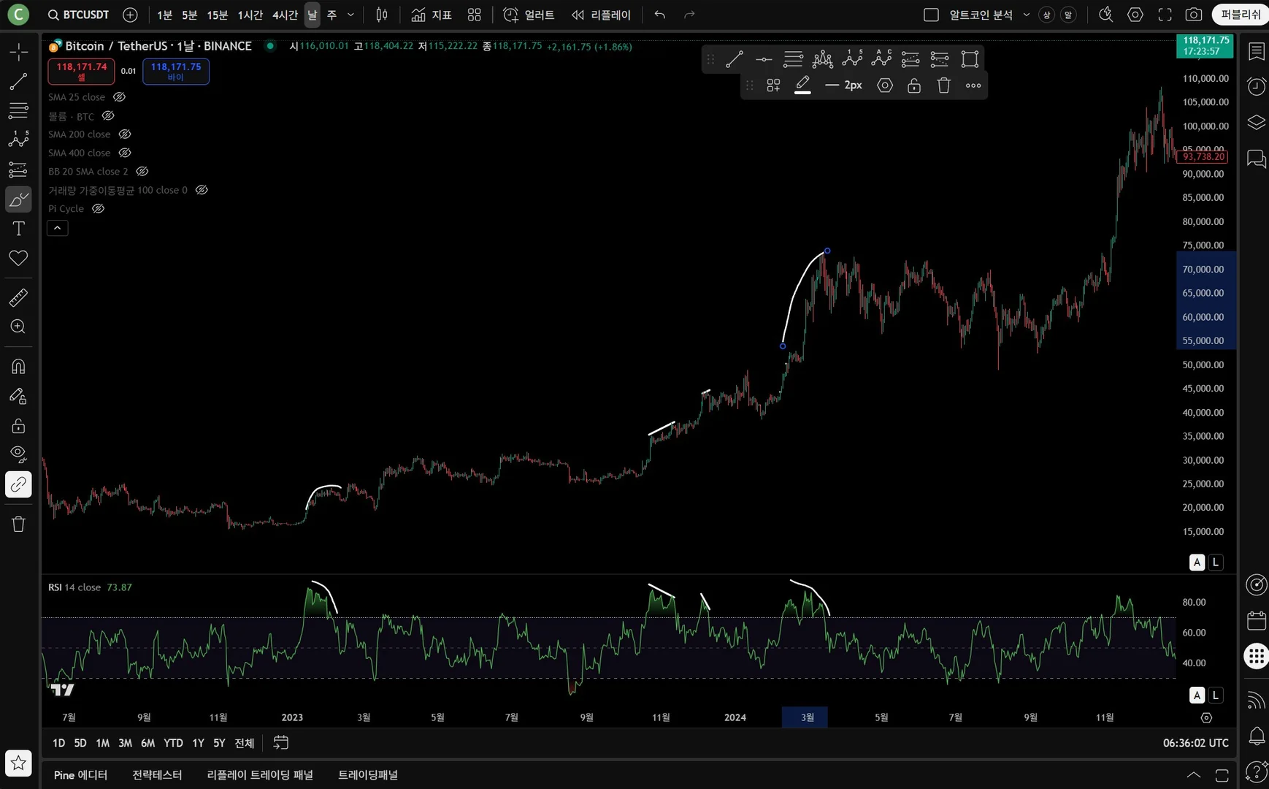Take a chart snapshot with camera icon

1194,15
